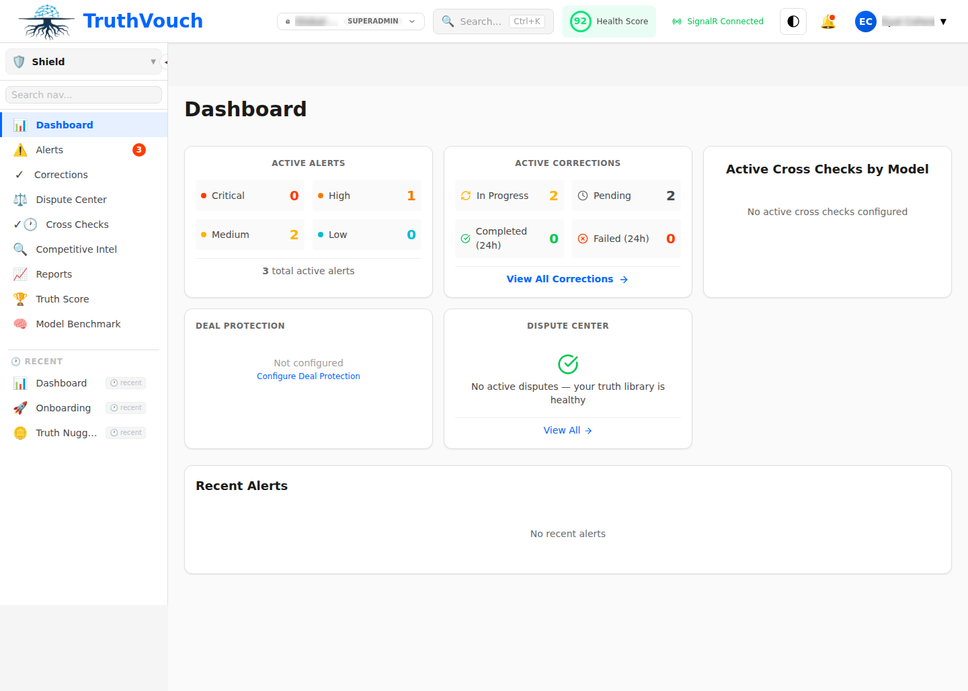This screenshot has height=691, width=968.
Task: Open the Dispute Center from the sidebar icon
Action: tap(20, 199)
